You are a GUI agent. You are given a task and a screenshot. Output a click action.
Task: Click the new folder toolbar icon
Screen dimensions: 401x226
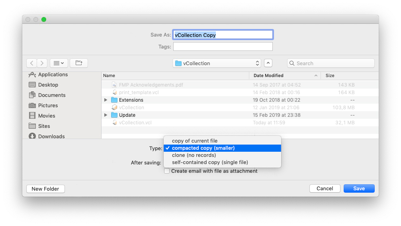tap(79, 63)
